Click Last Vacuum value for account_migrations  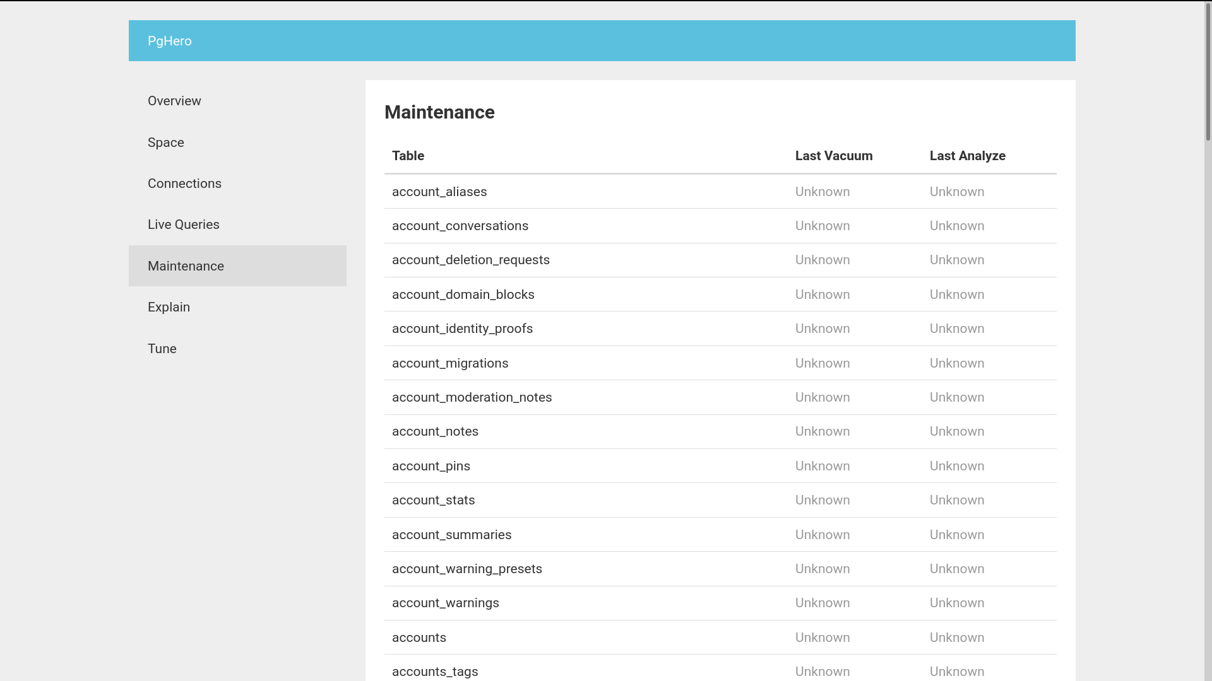tap(822, 363)
